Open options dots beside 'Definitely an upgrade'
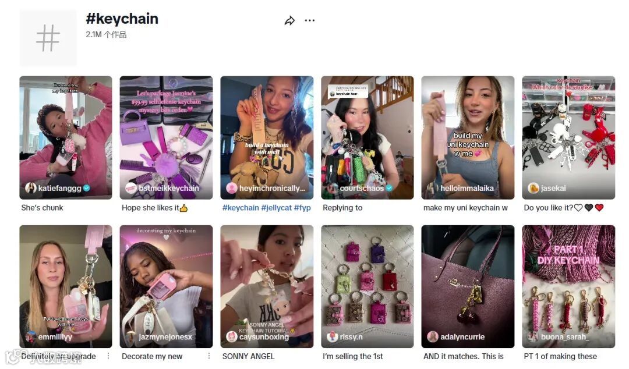The image size is (629, 369). pos(108,356)
